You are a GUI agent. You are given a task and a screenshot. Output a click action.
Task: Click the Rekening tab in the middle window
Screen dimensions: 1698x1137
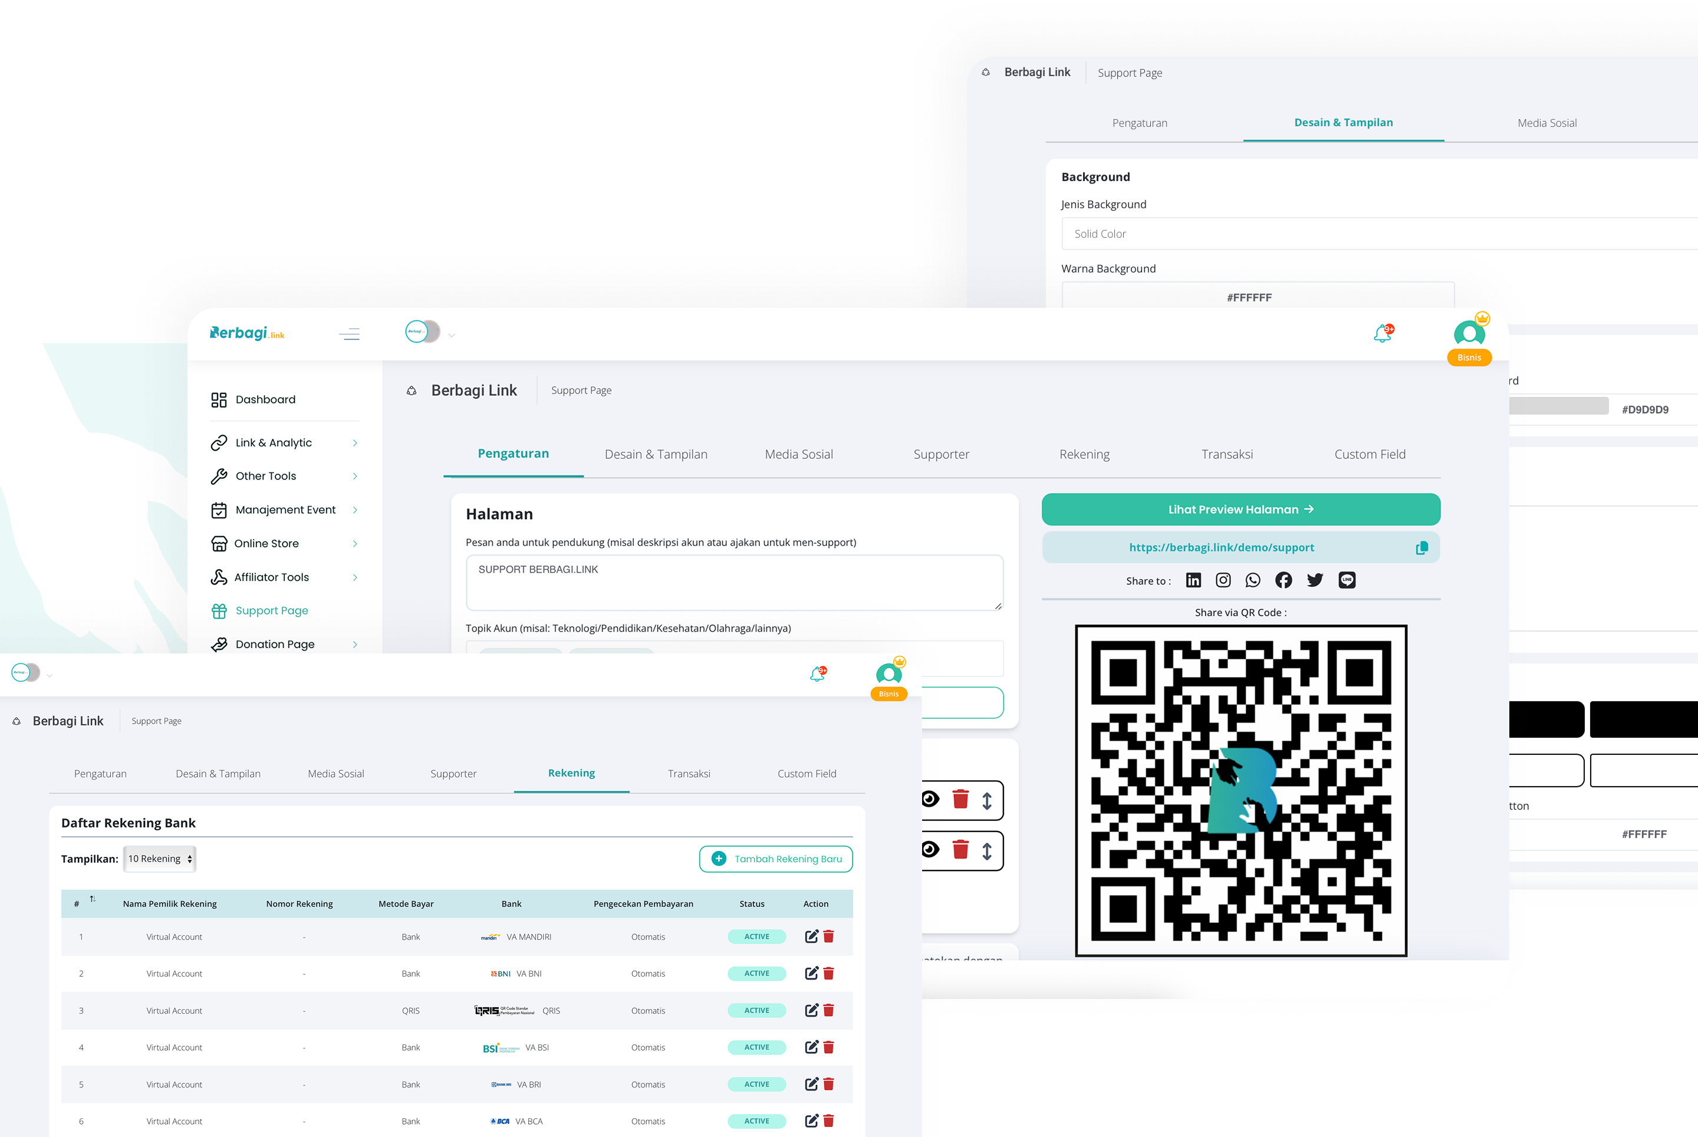(1084, 455)
